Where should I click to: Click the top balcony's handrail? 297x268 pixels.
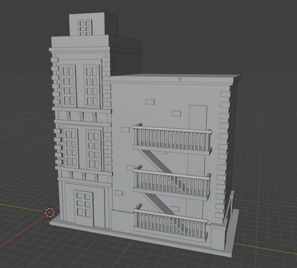point(172,130)
